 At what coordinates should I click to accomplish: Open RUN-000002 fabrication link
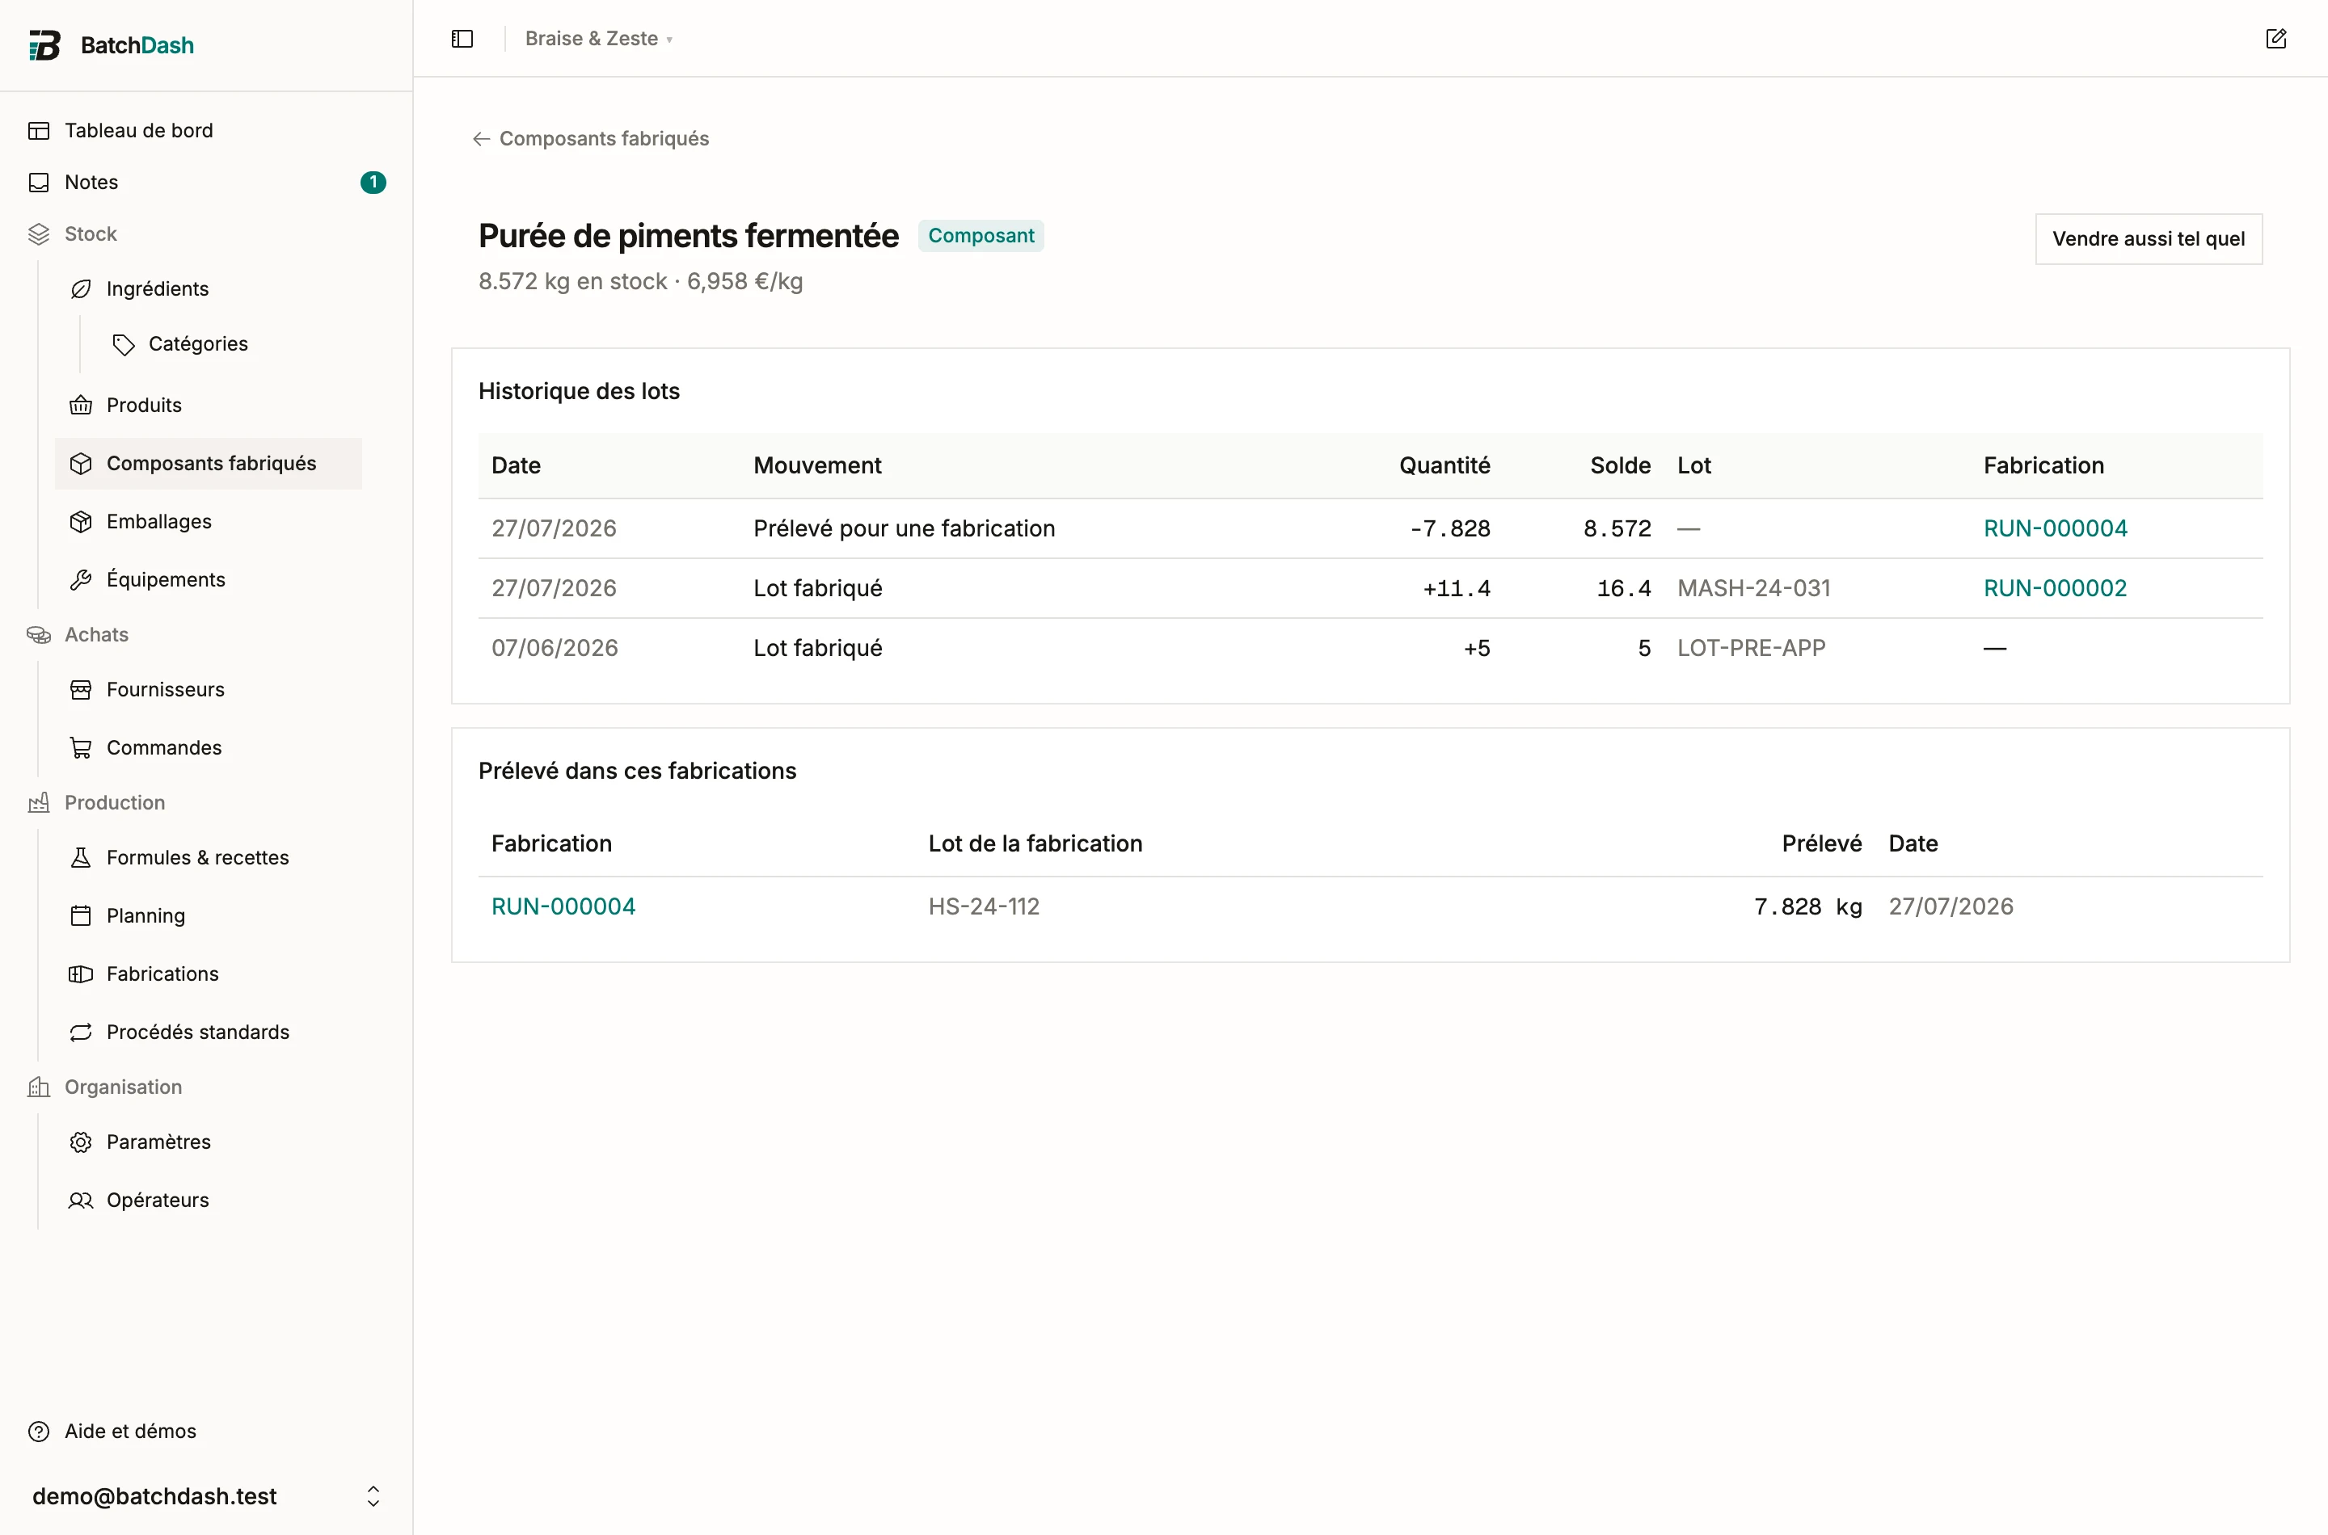pos(2055,587)
